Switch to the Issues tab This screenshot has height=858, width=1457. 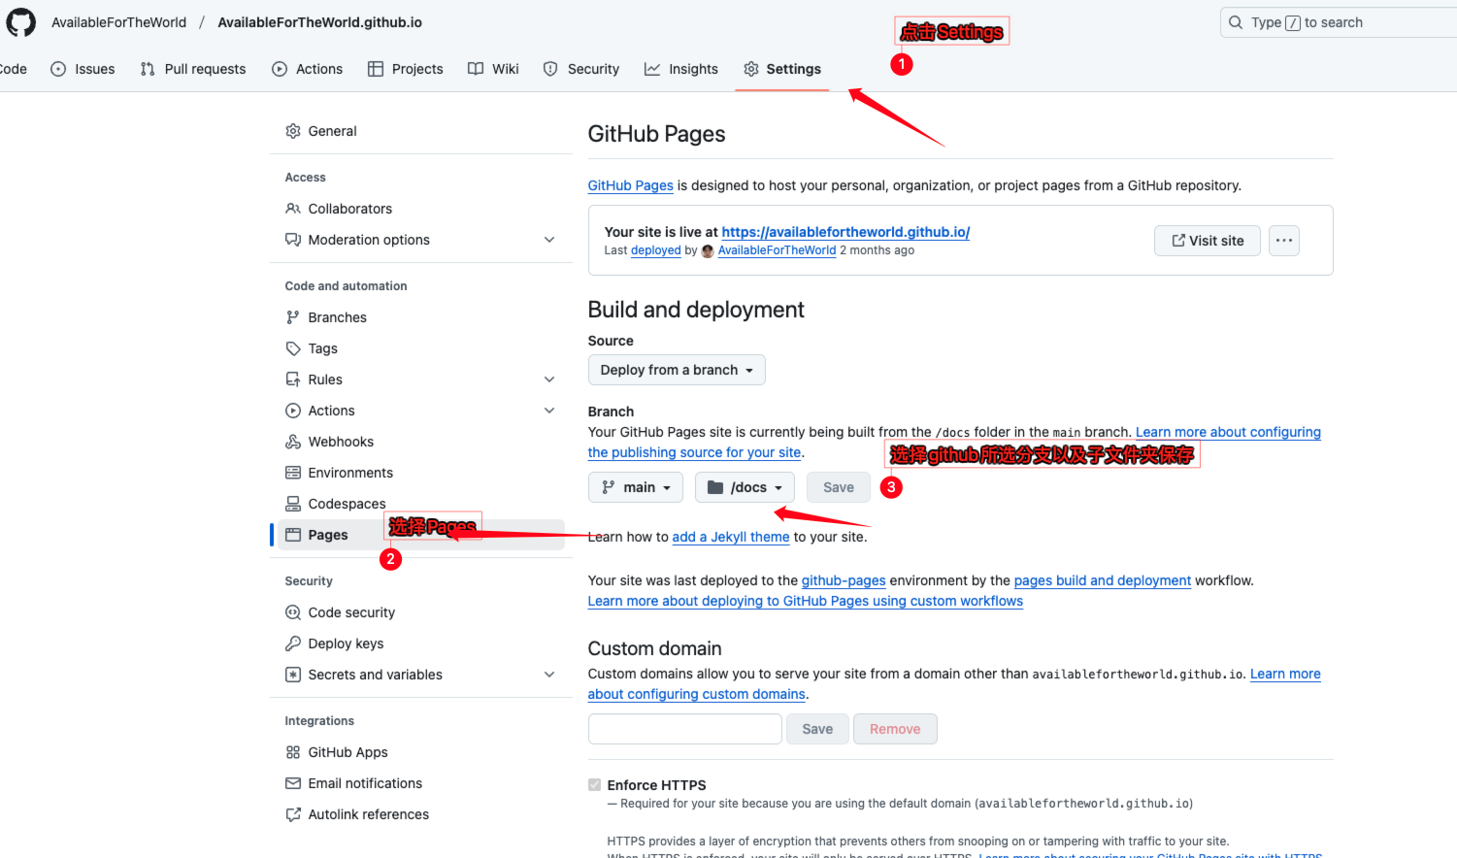tap(83, 69)
